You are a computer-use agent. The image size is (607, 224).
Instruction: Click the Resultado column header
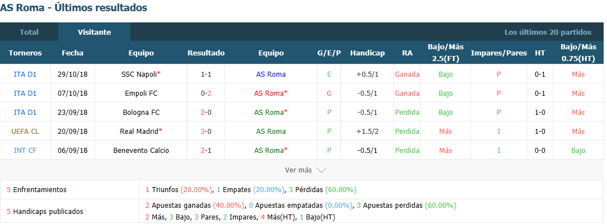point(206,53)
